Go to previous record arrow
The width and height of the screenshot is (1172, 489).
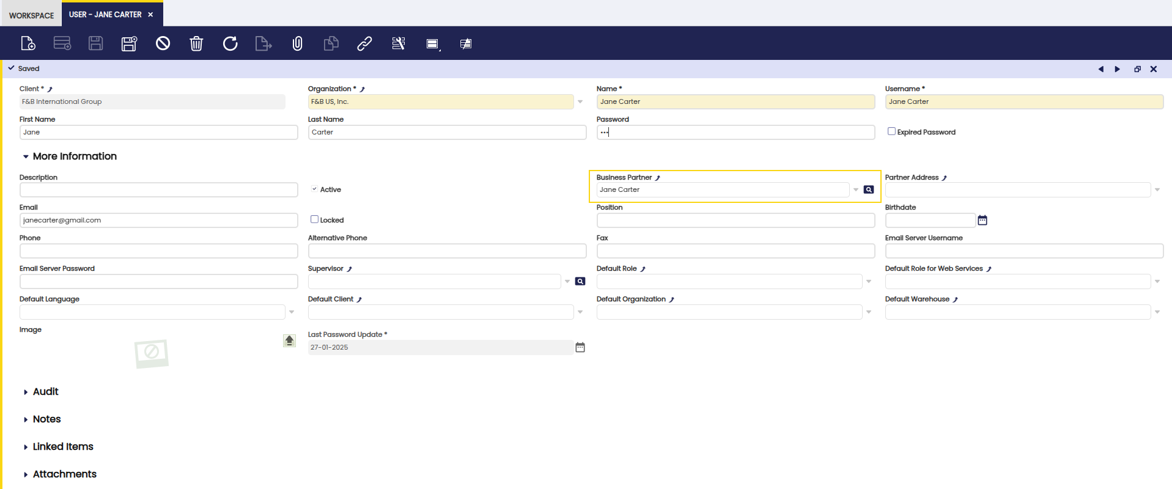[x=1101, y=69]
